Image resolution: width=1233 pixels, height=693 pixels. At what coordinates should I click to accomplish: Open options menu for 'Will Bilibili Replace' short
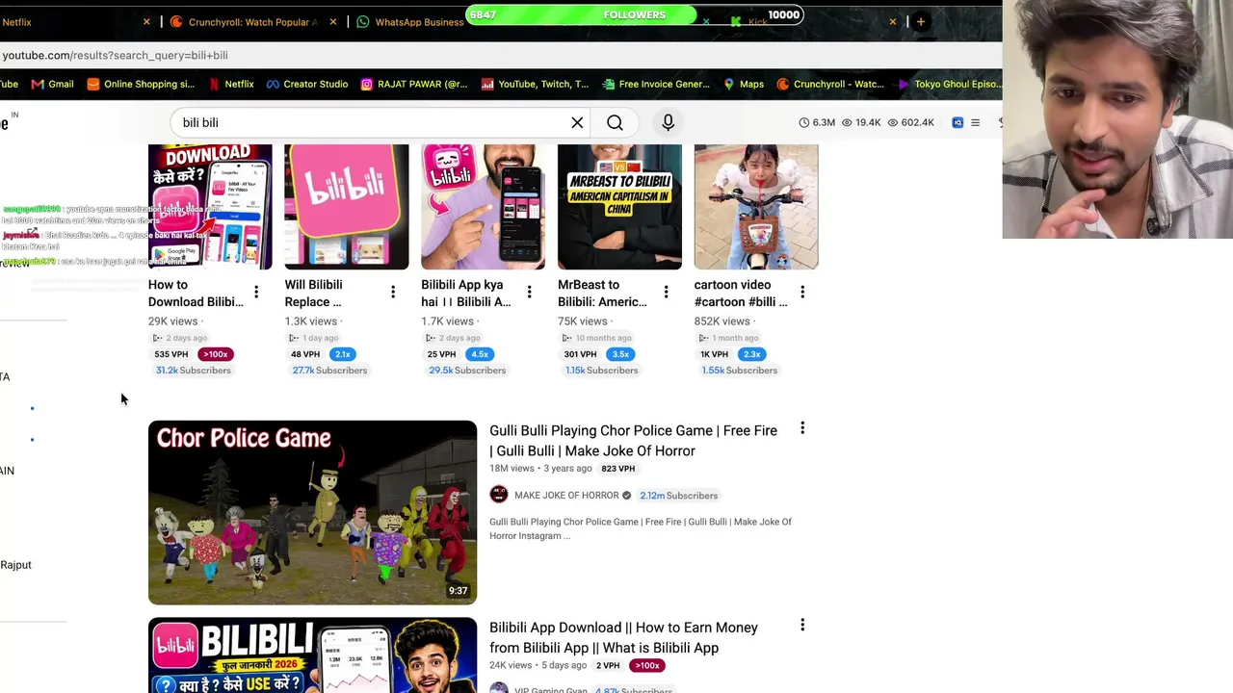(393, 292)
